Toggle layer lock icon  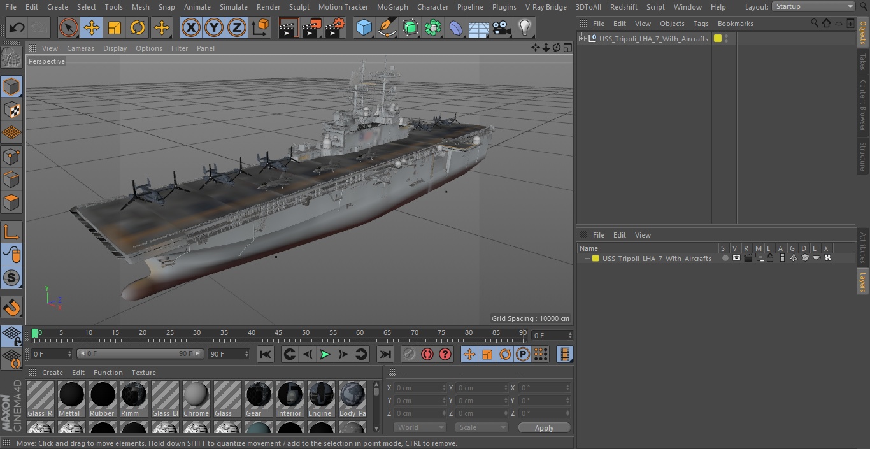pyautogui.click(x=770, y=259)
